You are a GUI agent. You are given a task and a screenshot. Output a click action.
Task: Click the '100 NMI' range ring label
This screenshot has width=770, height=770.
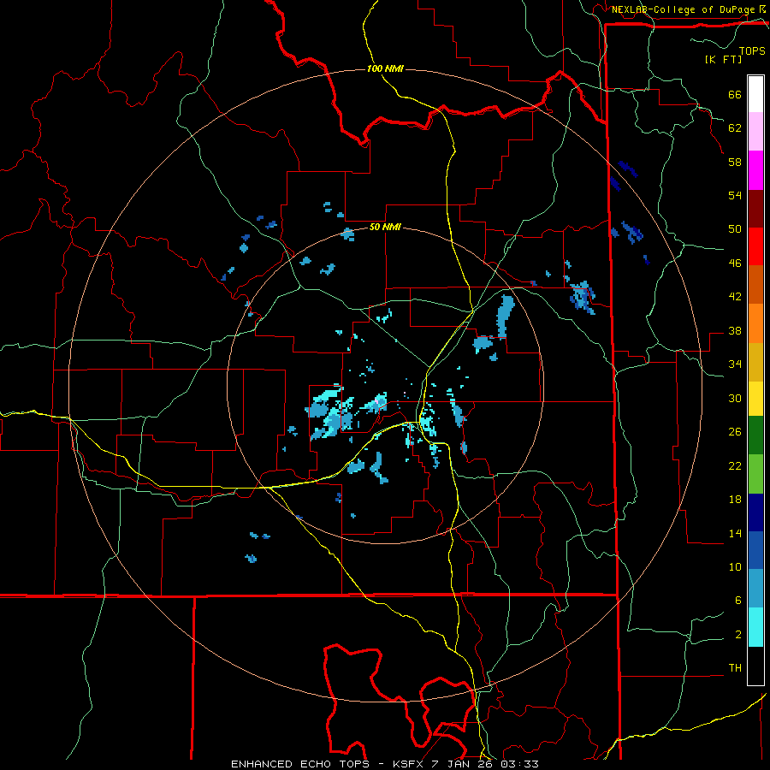coord(385,68)
